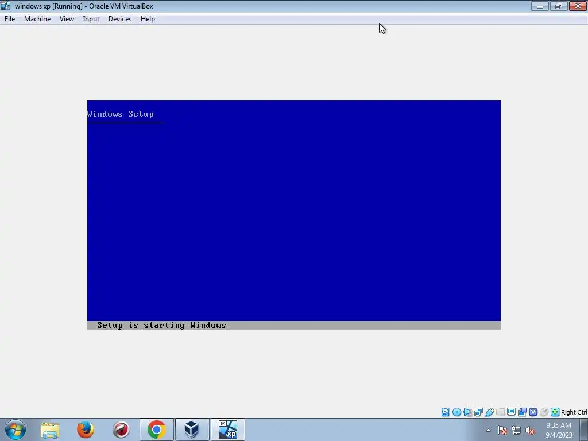This screenshot has width=588, height=441.
Task: Click the 'Windows Setup' heading text
Action: point(121,114)
